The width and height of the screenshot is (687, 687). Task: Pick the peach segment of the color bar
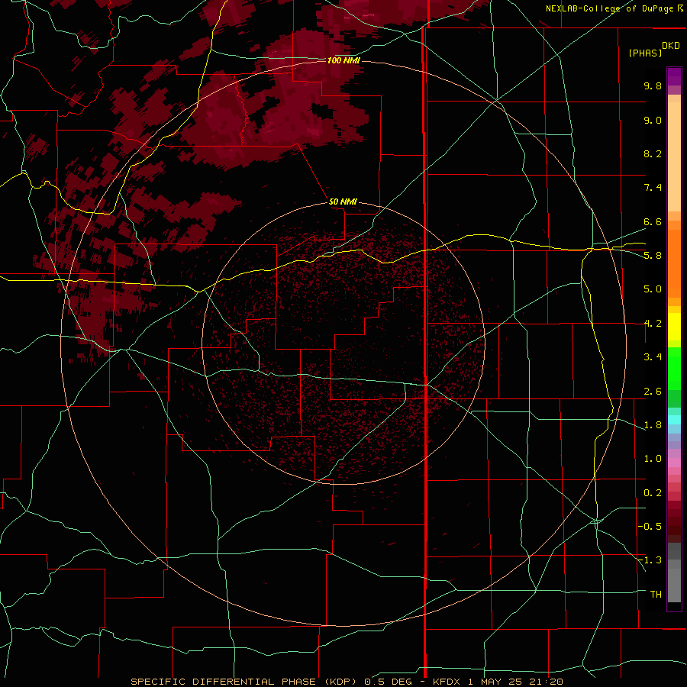point(674,156)
